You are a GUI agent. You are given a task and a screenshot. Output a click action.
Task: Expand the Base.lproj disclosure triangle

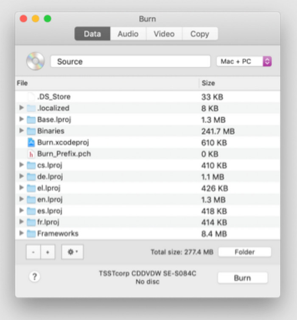pyautogui.click(x=22, y=119)
